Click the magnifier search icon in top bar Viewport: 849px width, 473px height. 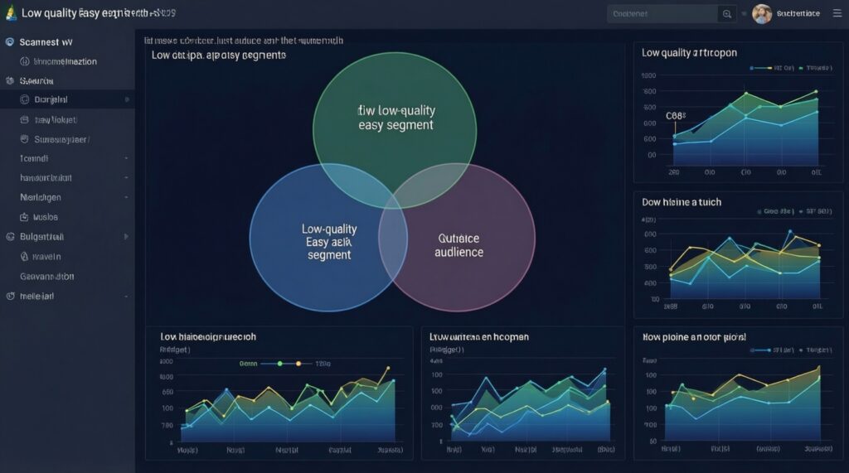pyautogui.click(x=727, y=14)
